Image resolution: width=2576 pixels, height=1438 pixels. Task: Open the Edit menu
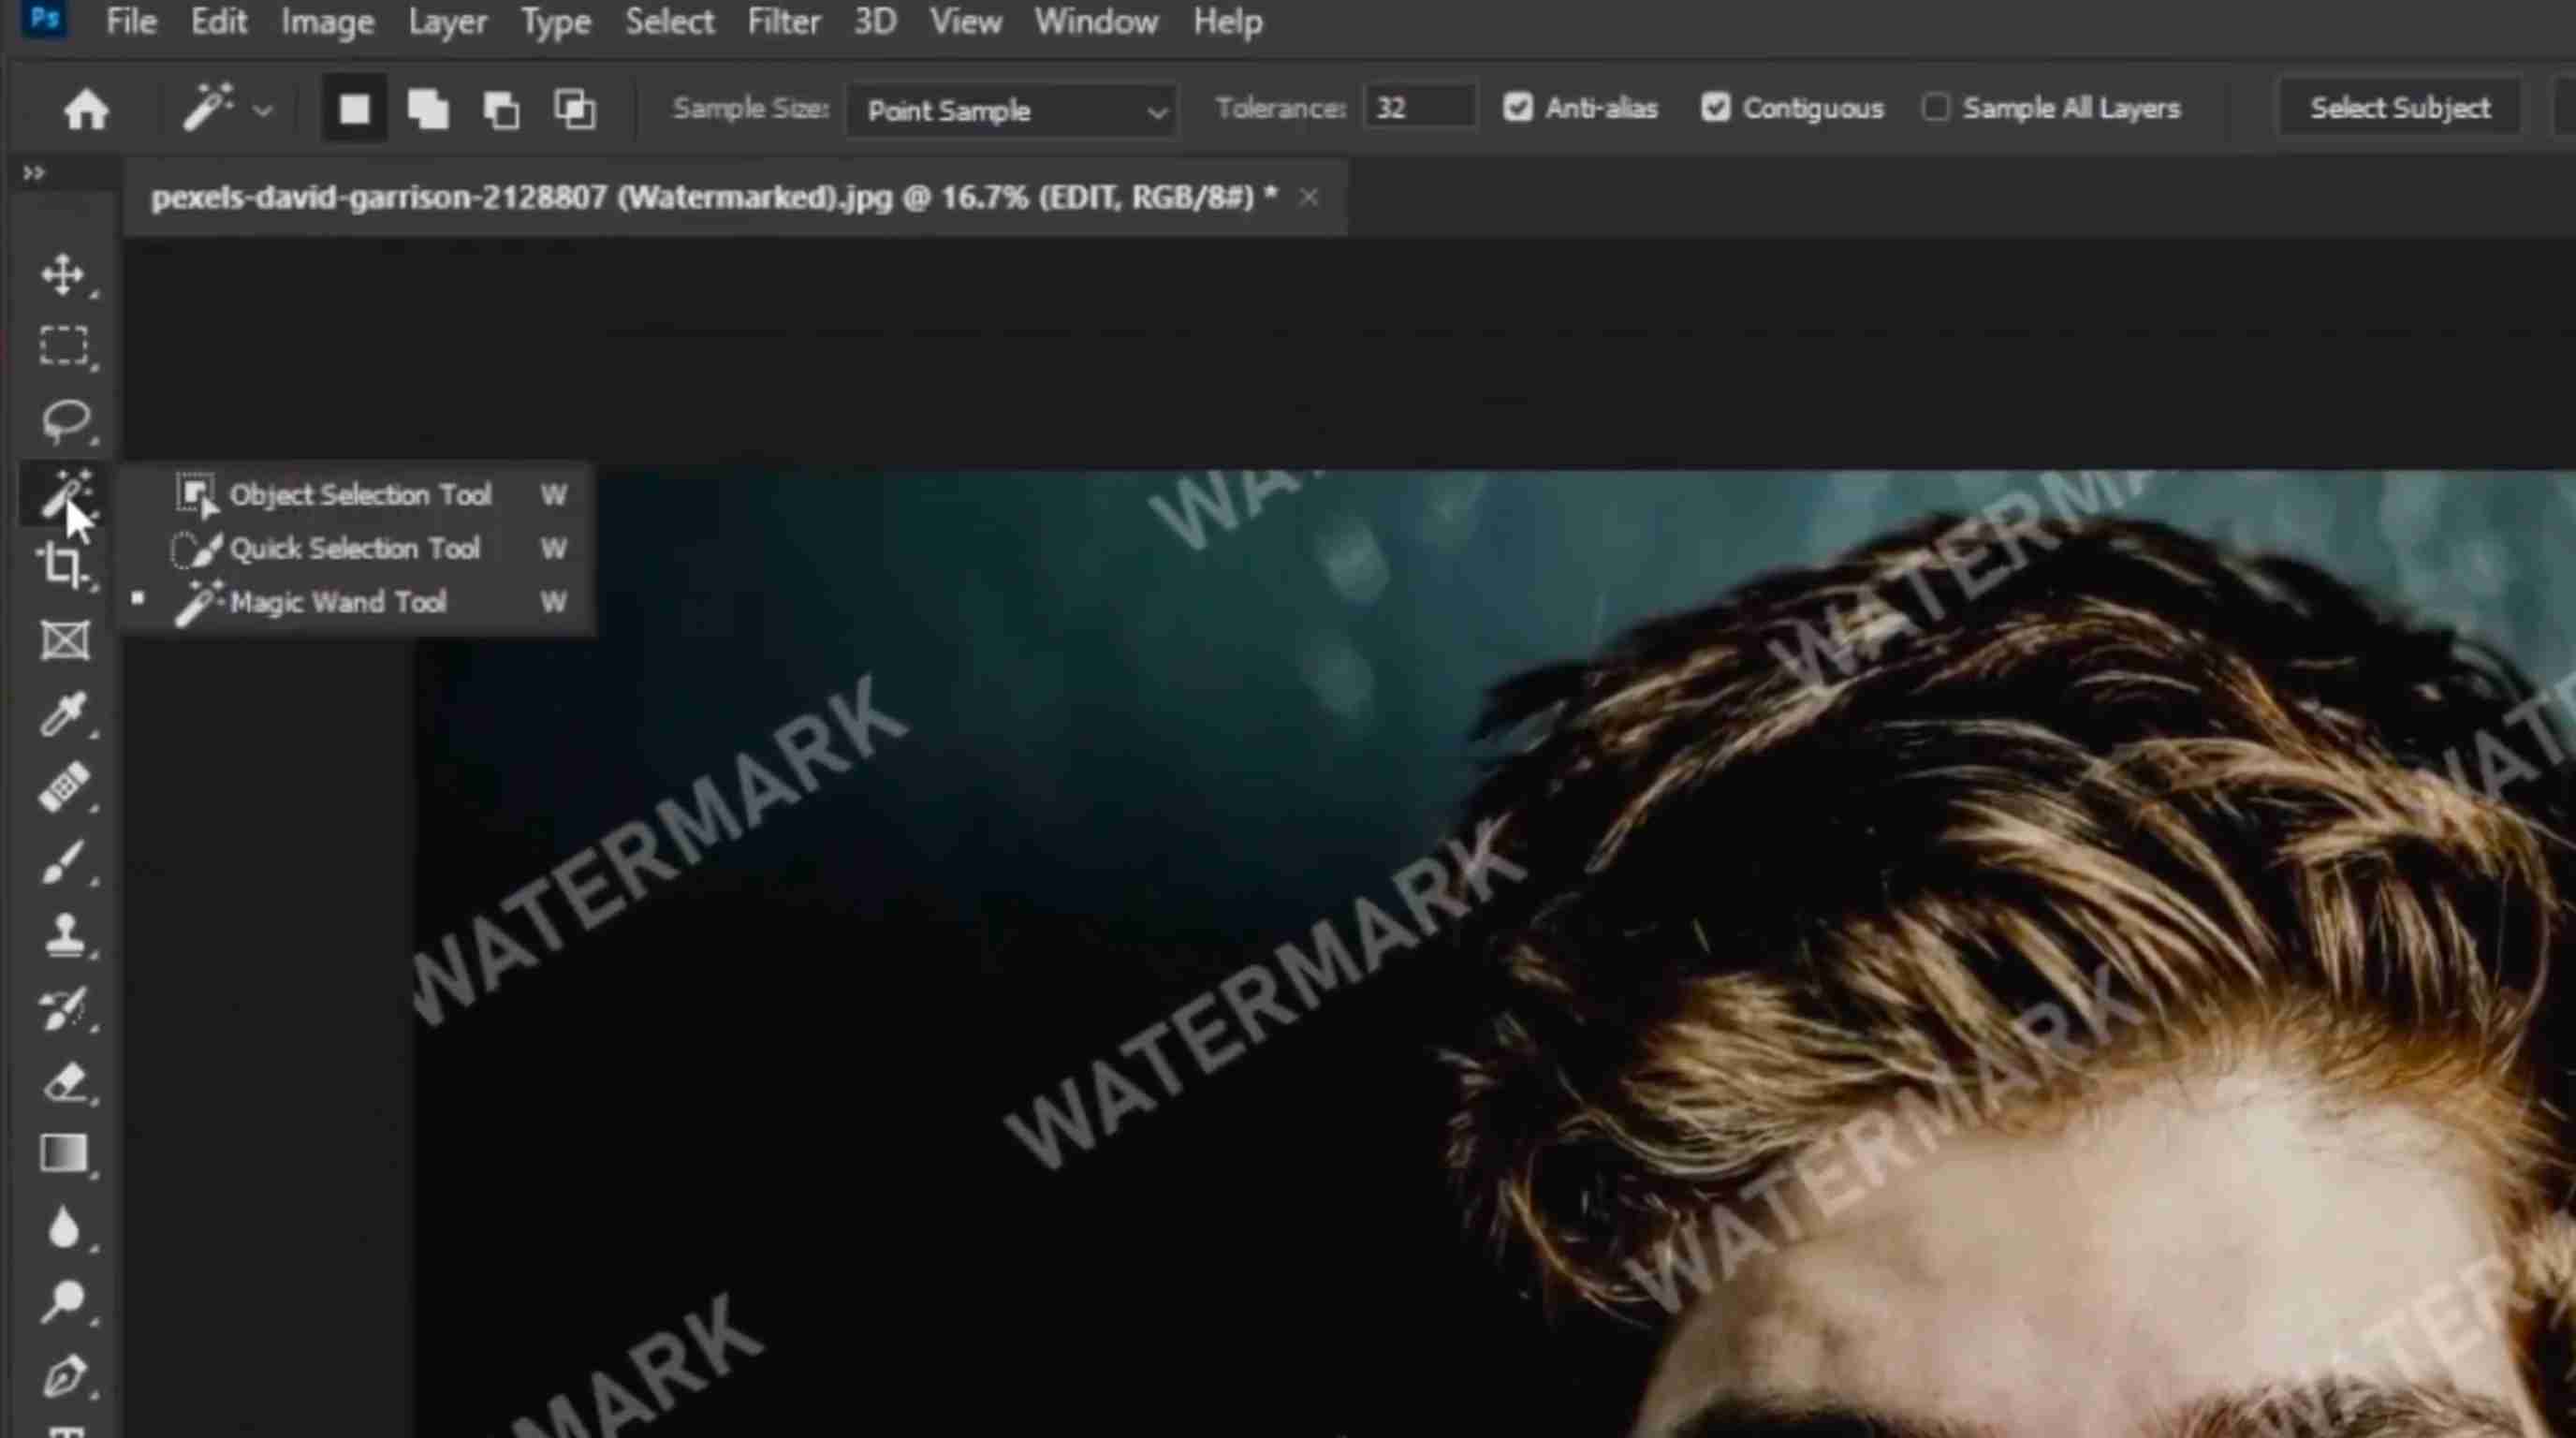tap(219, 21)
